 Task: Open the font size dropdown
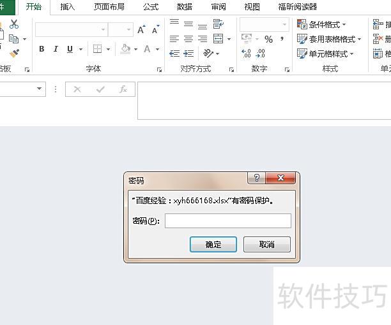click(128, 29)
